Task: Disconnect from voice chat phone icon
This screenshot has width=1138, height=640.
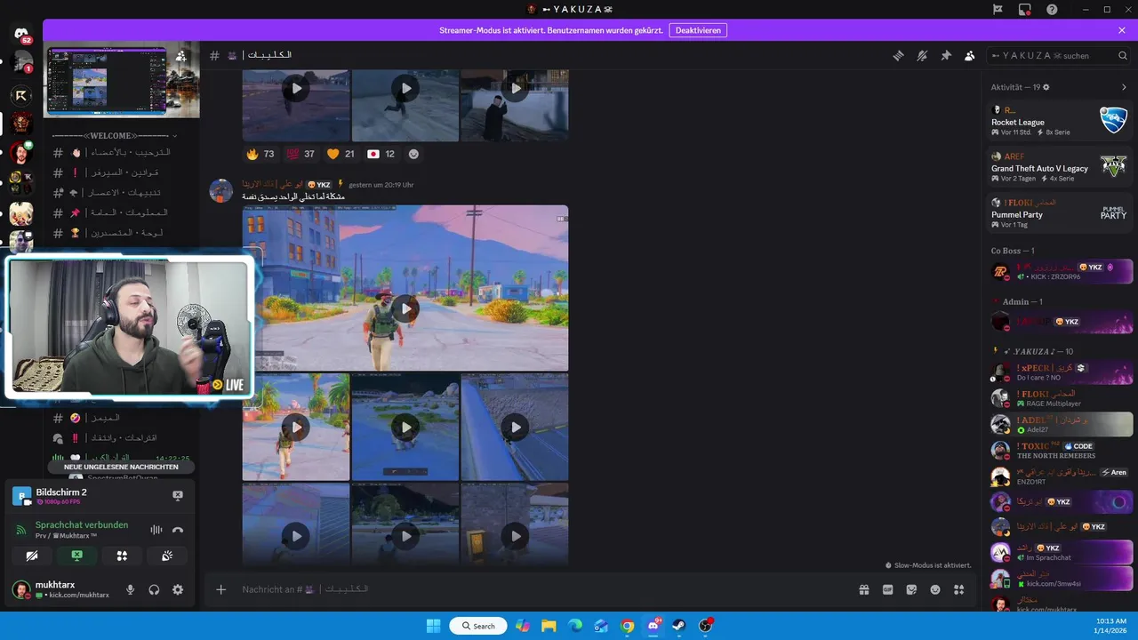Action: point(178,530)
